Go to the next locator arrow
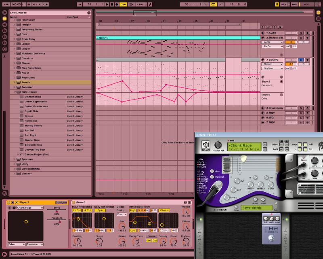 click(275, 27)
